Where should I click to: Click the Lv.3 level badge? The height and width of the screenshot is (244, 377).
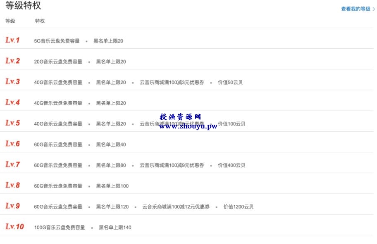click(12, 81)
